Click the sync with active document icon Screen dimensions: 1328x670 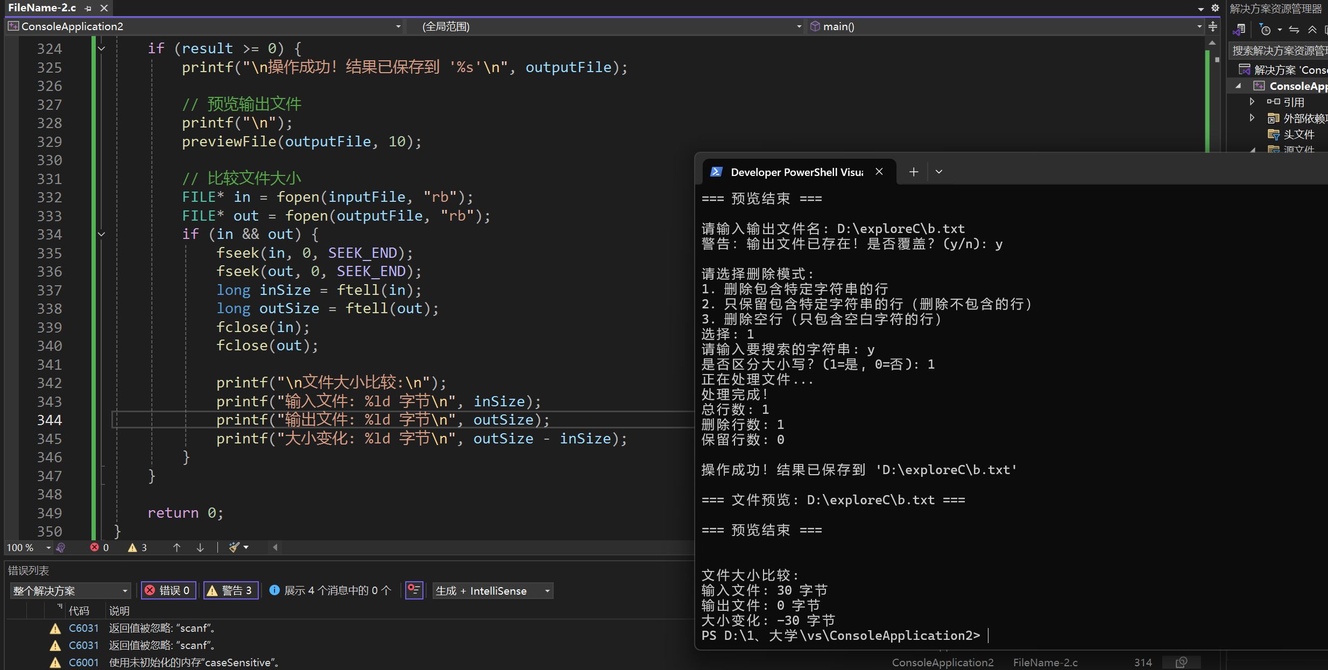pyautogui.click(x=1294, y=30)
